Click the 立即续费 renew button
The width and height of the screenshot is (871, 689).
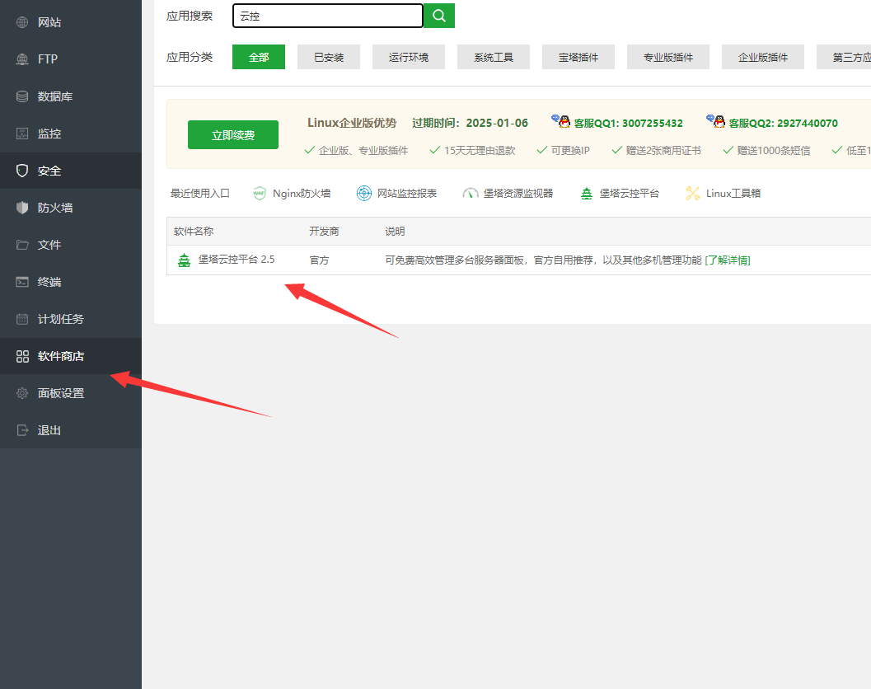click(232, 135)
